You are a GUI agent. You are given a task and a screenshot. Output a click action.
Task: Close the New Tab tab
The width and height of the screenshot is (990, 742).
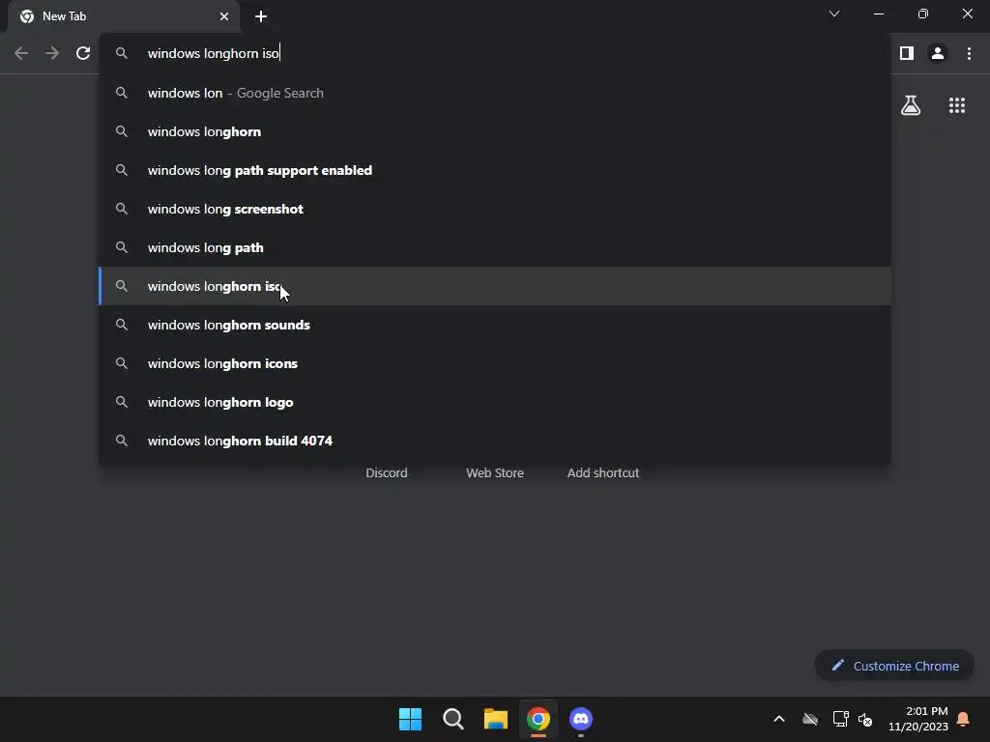point(224,16)
